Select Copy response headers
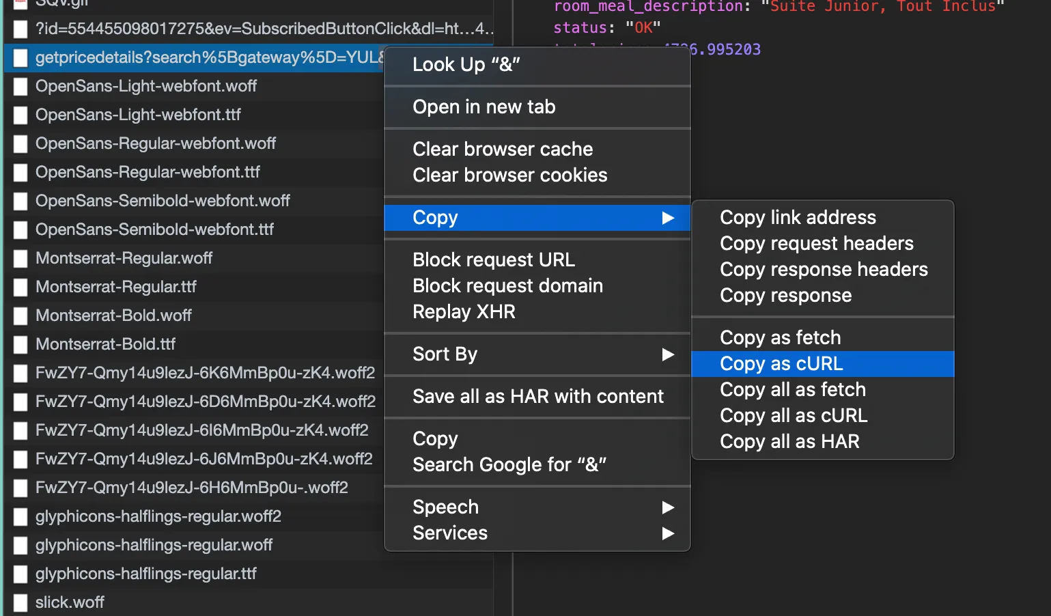The image size is (1051, 616). pyautogui.click(x=822, y=270)
